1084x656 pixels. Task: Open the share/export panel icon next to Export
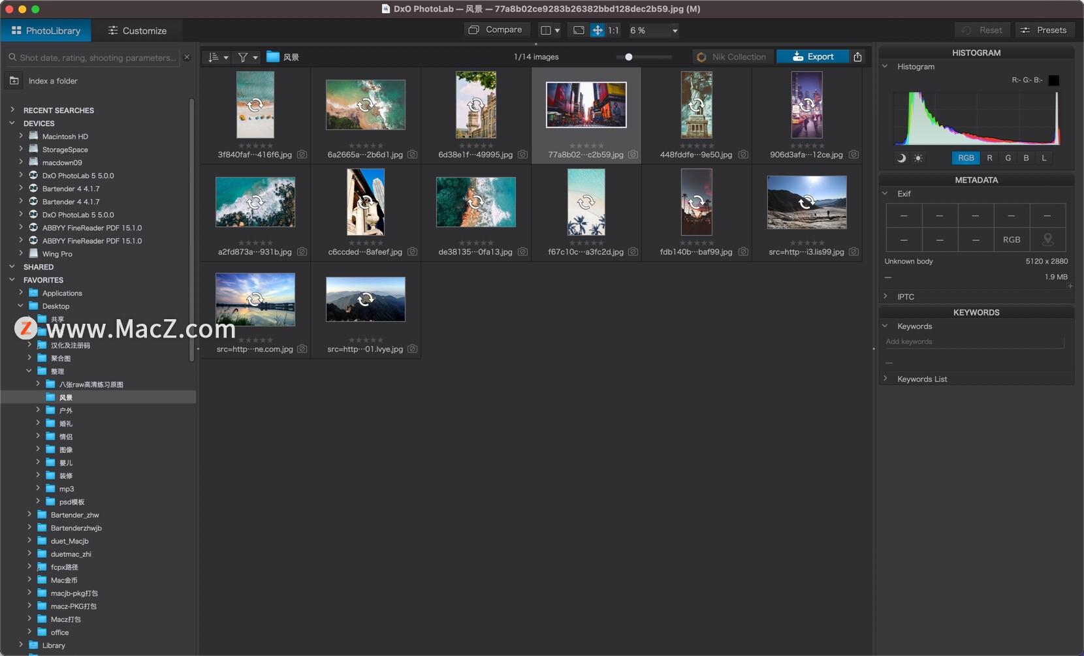click(857, 56)
